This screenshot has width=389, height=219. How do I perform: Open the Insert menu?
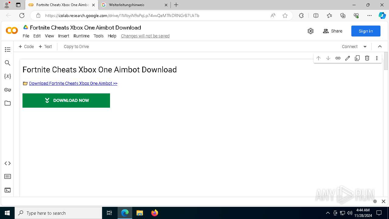tap(64, 36)
